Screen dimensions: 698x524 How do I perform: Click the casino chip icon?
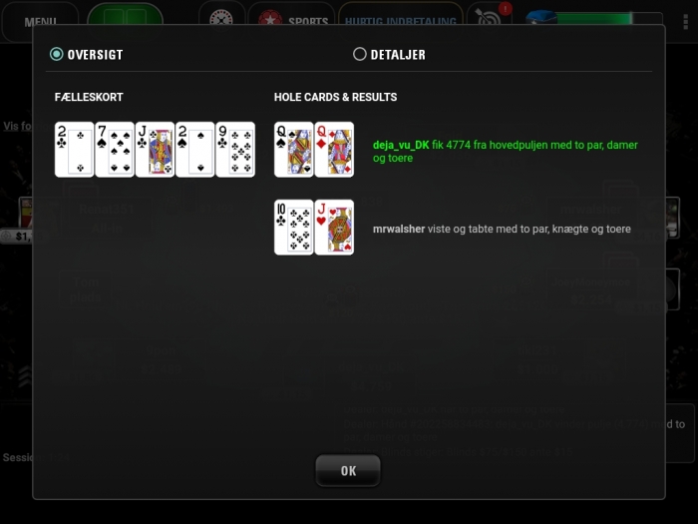[221, 20]
